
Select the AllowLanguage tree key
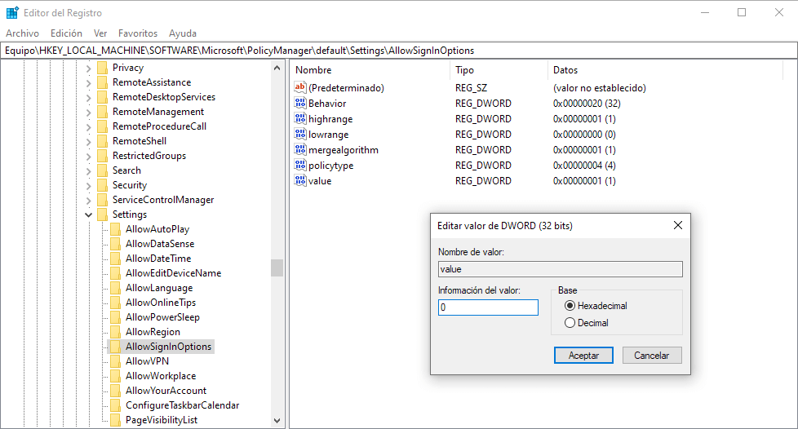pyautogui.click(x=159, y=288)
